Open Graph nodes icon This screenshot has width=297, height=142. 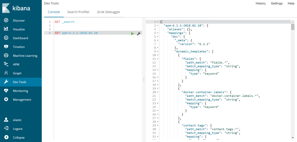(6, 73)
